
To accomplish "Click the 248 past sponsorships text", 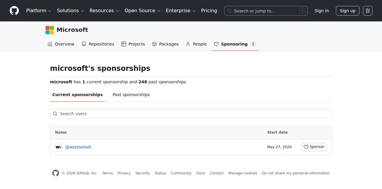I will coord(162,82).
